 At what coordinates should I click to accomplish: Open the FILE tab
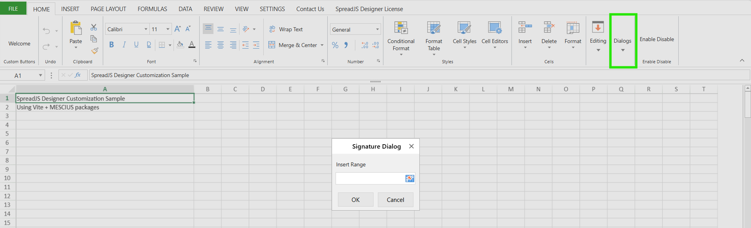click(x=13, y=8)
